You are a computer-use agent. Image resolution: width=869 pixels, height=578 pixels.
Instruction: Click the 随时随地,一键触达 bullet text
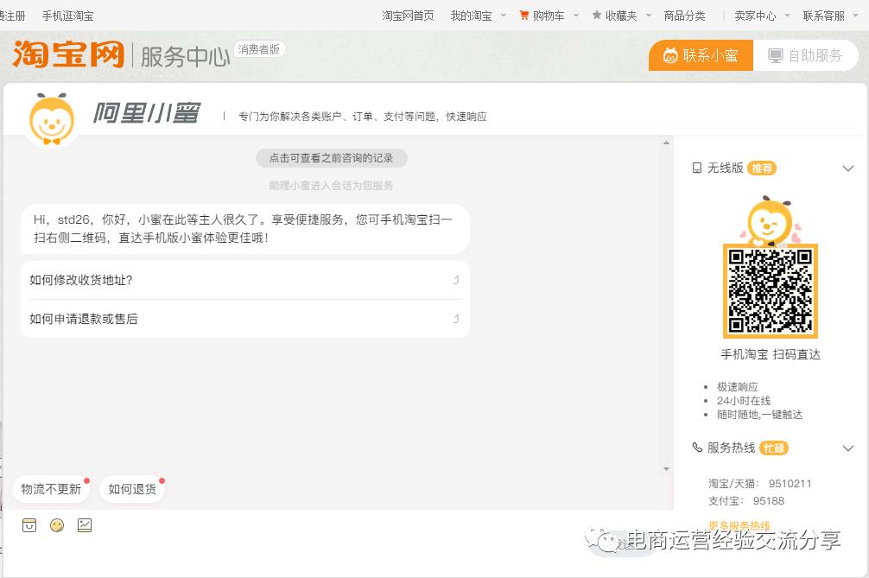point(760,415)
